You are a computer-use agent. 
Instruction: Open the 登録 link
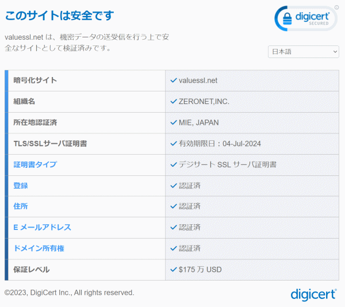(x=21, y=186)
